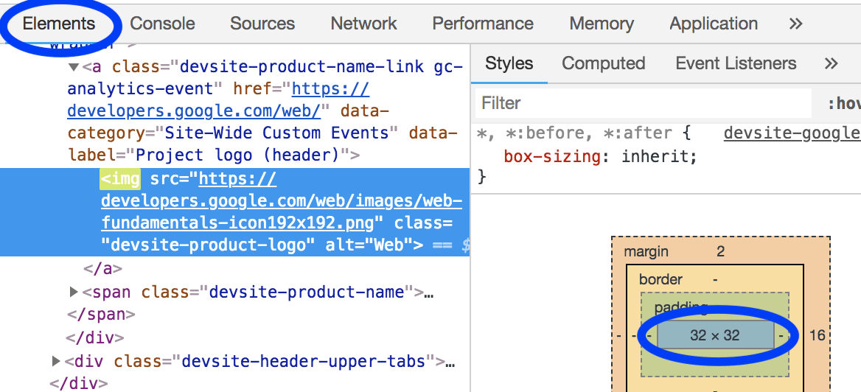Open the devsite-google stylesheet source link
This screenshot has width=861, height=392.
pos(791,133)
